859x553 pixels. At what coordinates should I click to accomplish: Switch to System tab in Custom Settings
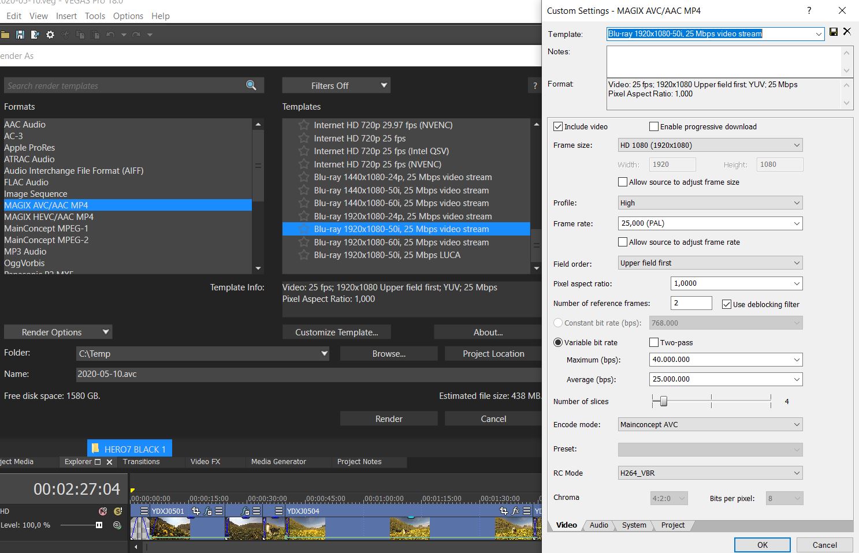coord(634,525)
